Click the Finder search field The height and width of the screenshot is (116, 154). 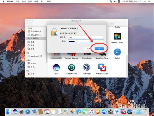(x=117, y=24)
